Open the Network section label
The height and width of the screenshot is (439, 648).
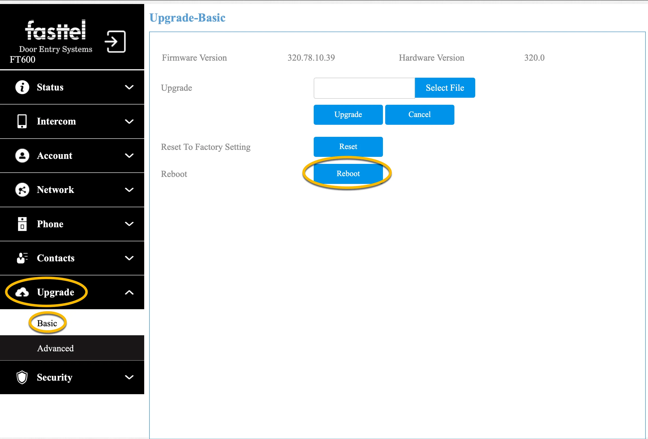[55, 190]
